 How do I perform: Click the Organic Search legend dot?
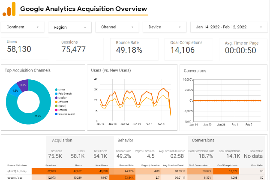(x=56, y=114)
